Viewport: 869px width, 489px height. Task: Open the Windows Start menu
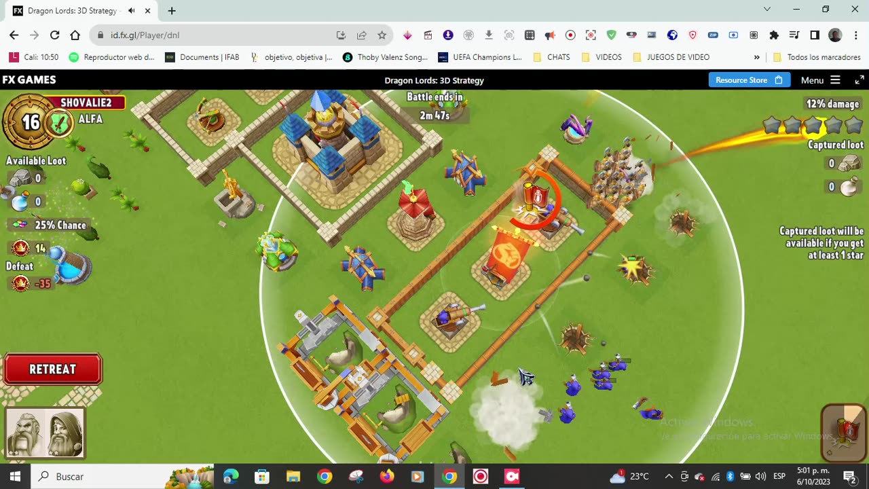[15, 477]
